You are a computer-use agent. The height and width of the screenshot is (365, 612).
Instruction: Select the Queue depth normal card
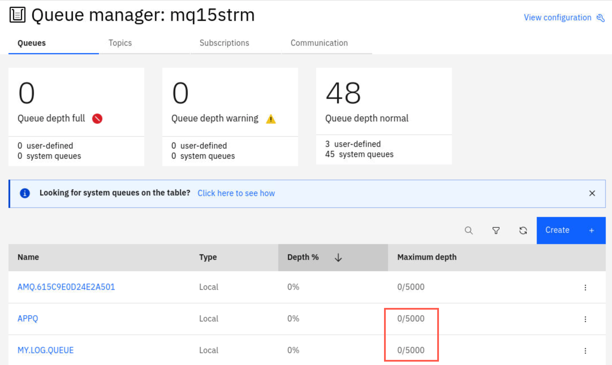384,116
